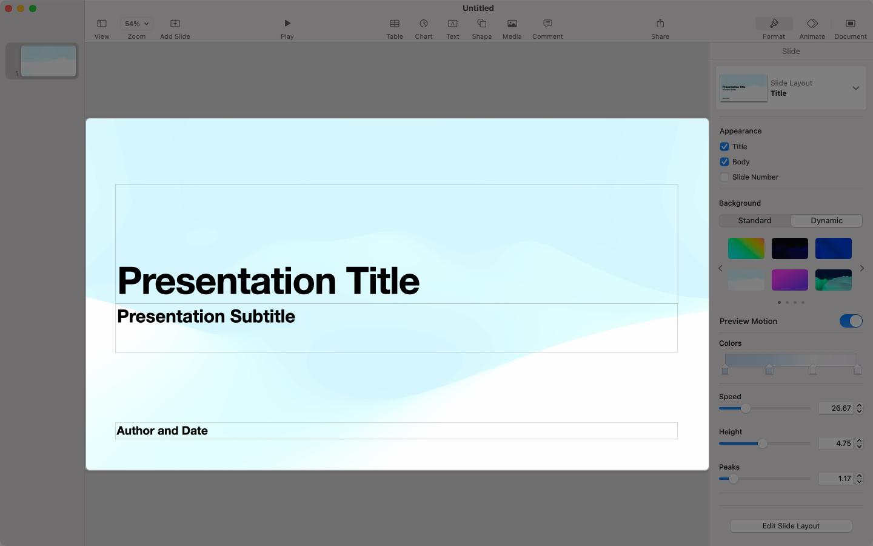Click the Height value stepper arrows
The image size is (873, 546).
[859, 443]
